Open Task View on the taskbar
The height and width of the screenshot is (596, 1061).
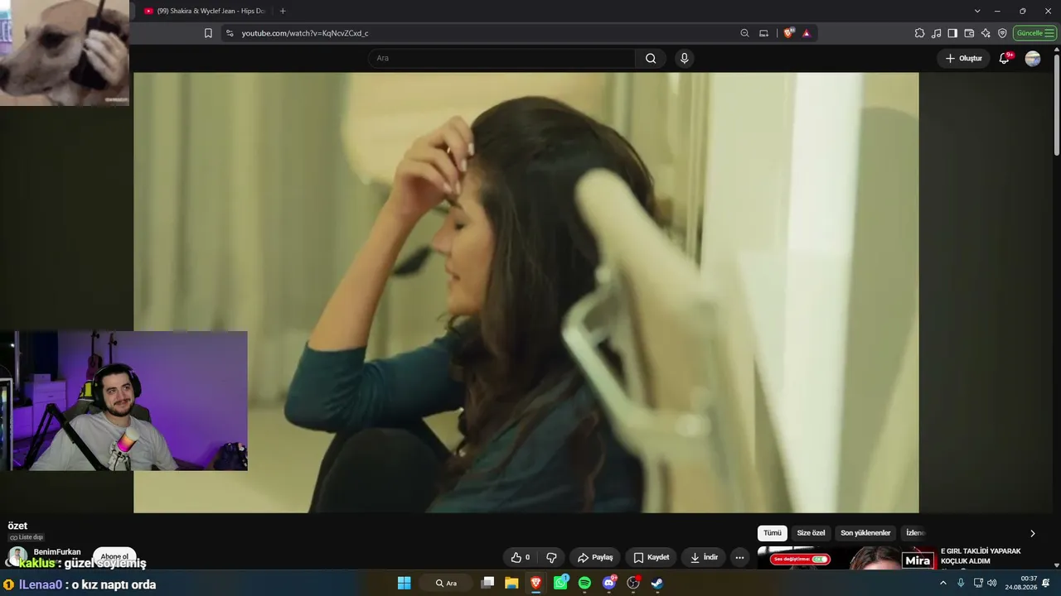(x=487, y=583)
